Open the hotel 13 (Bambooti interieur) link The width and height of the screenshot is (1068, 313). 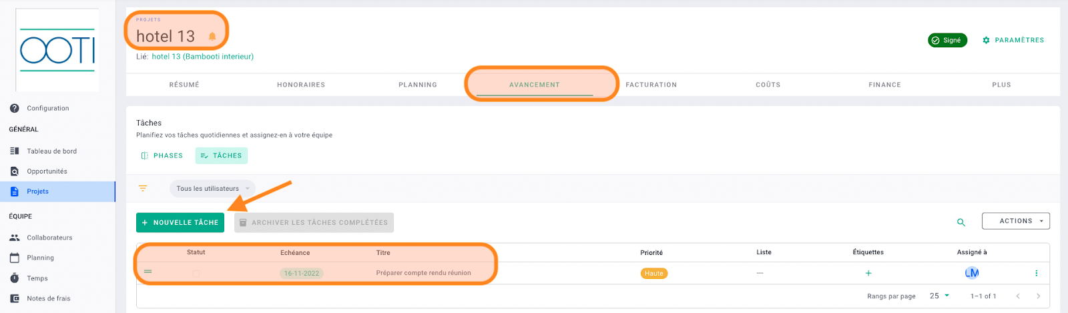pyautogui.click(x=203, y=57)
